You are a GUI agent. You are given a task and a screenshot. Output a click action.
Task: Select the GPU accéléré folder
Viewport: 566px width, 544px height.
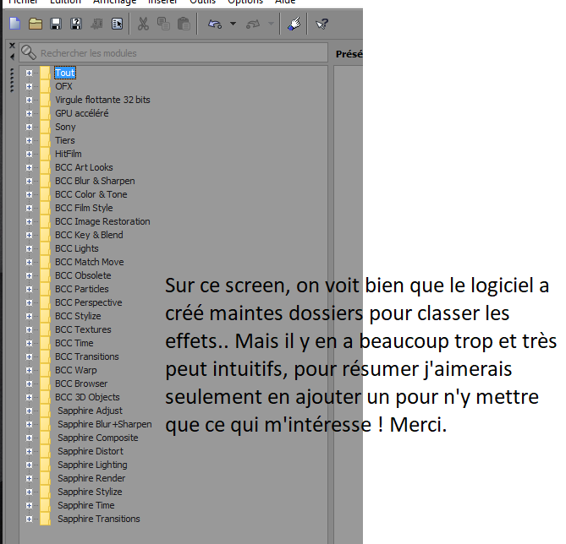pyautogui.click(x=81, y=113)
